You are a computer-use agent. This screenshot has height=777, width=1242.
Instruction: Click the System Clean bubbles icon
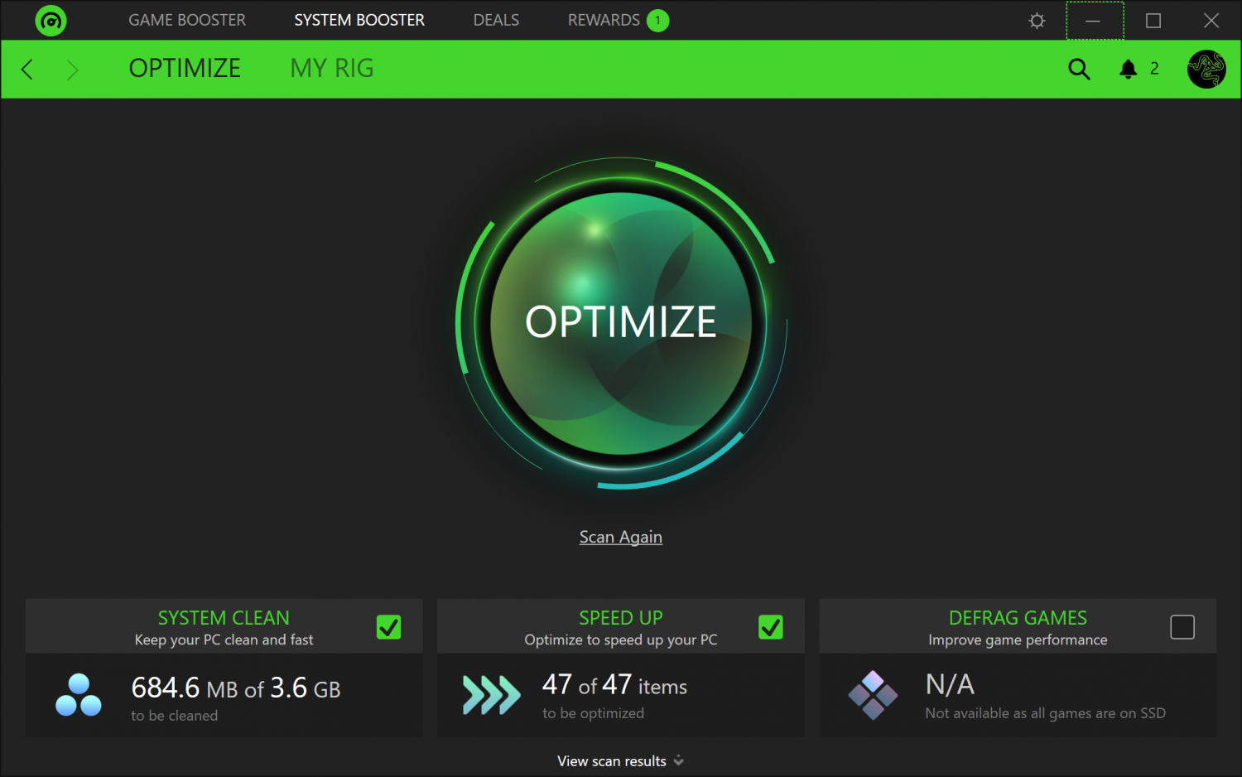tap(79, 695)
